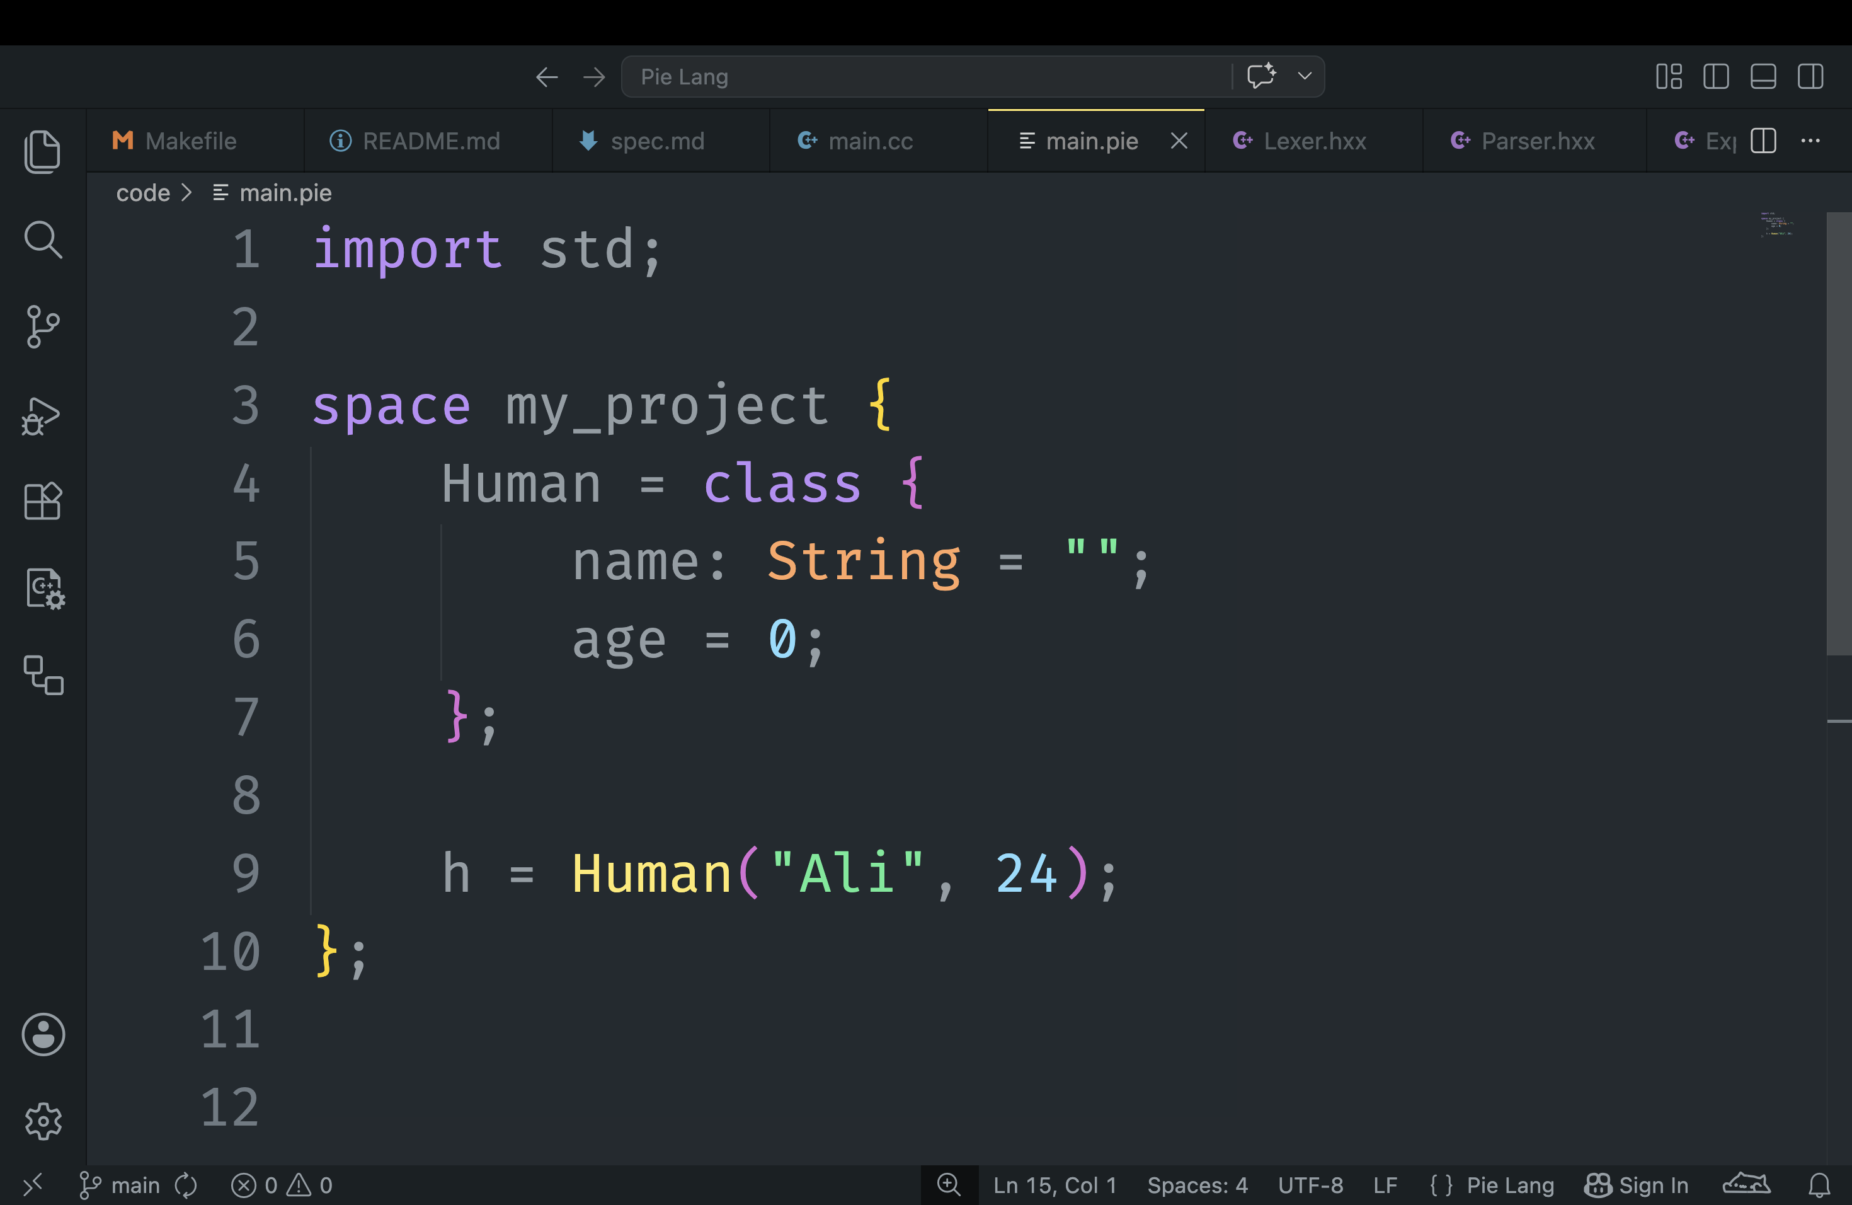Screen dimensions: 1852x1205
Task: Click line number 10 in gutter
Action: 231,951
